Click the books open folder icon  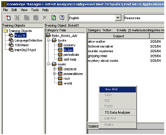coord(55,40)
